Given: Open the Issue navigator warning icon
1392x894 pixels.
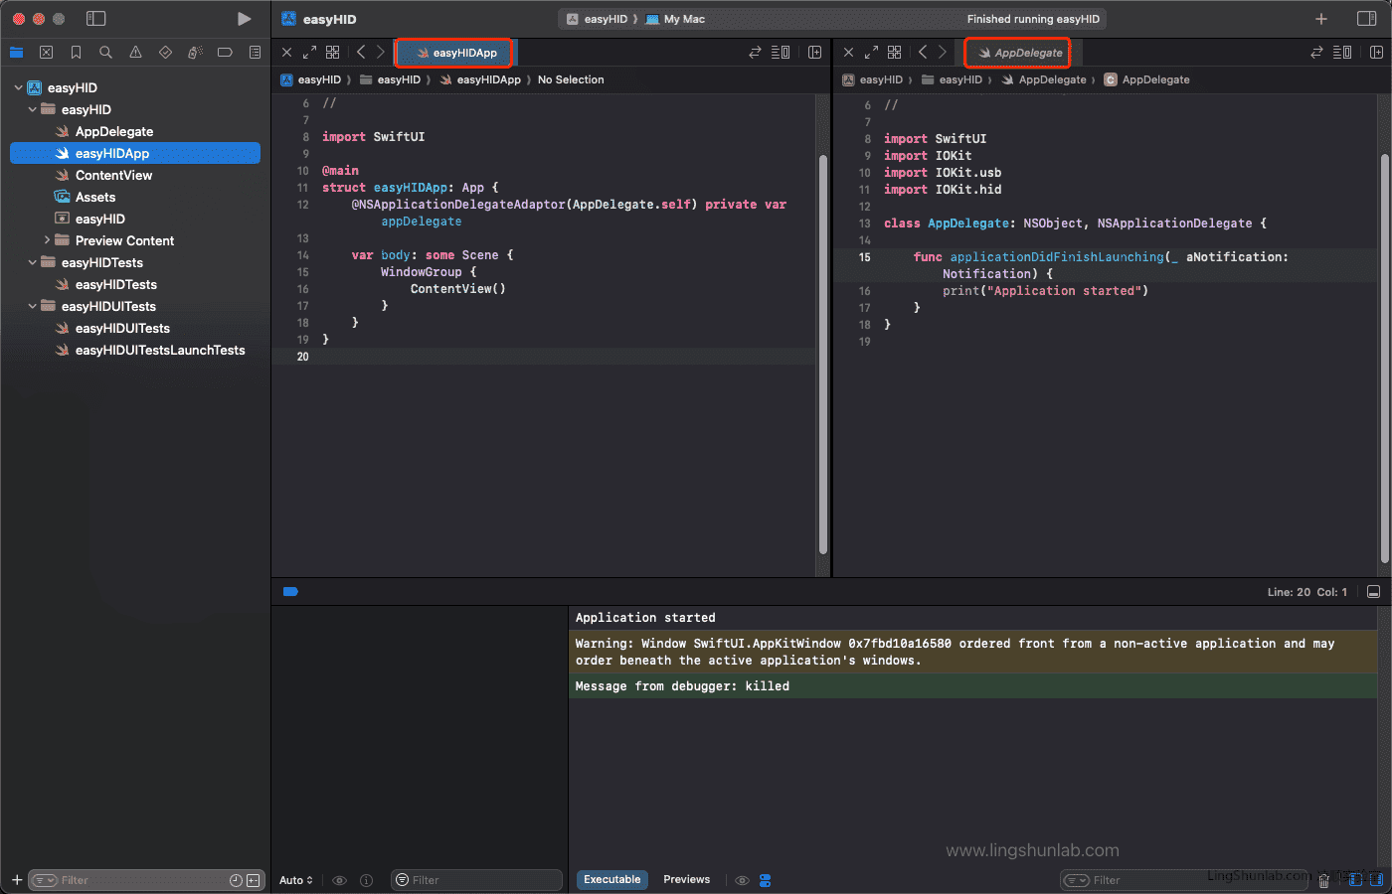Looking at the screenshot, I should coord(135,53).
